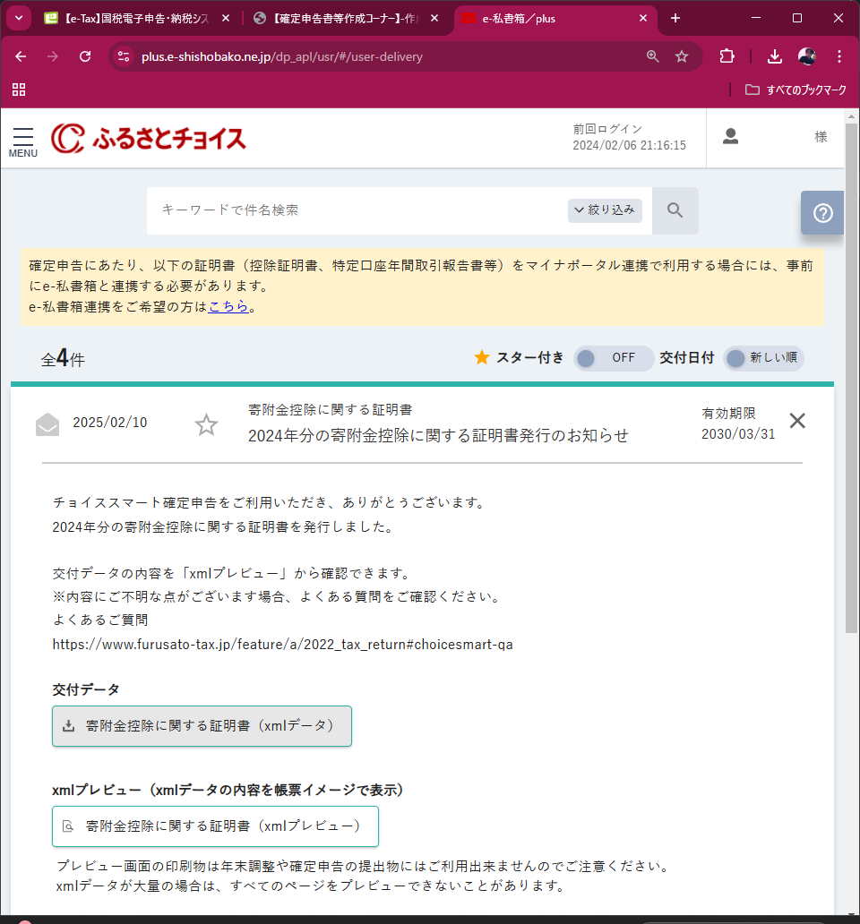Screen dimensions: 860x924
Task: Open Chrome three-dot menu
Action: click(x=839, y=56)
